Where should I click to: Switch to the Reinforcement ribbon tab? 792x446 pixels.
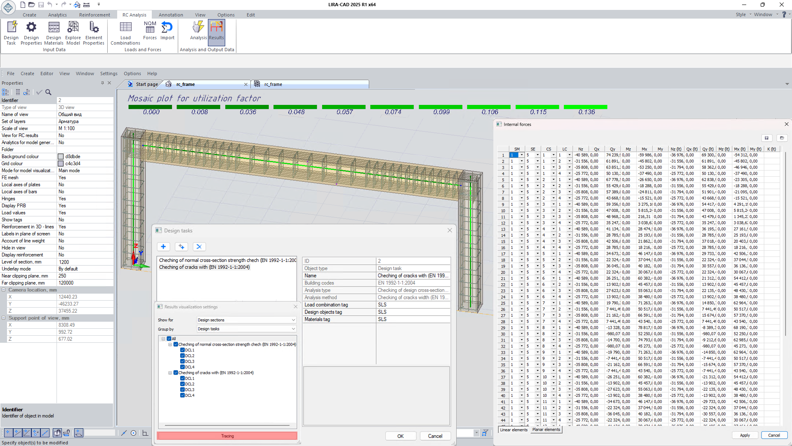[x=94, y=15]
